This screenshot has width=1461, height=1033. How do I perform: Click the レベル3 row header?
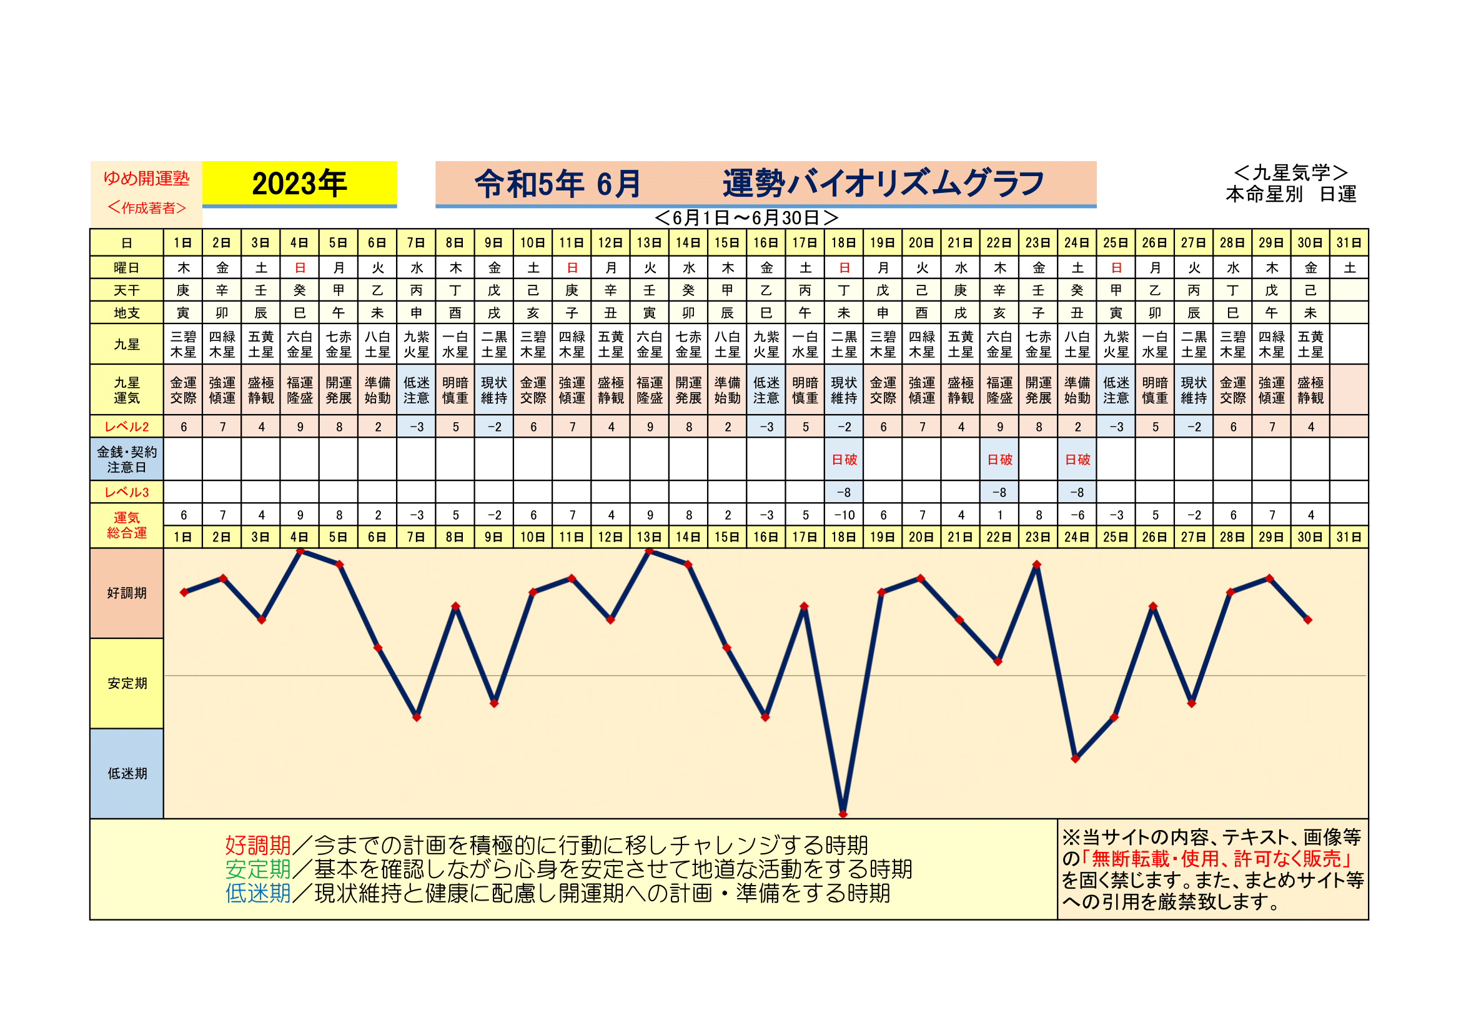(127, 492)
